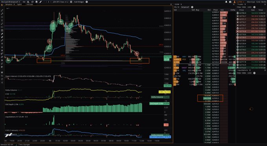Open the ULTRA account dropdown
Viewport: 267px width, 146px height.
tap(240, 2)
